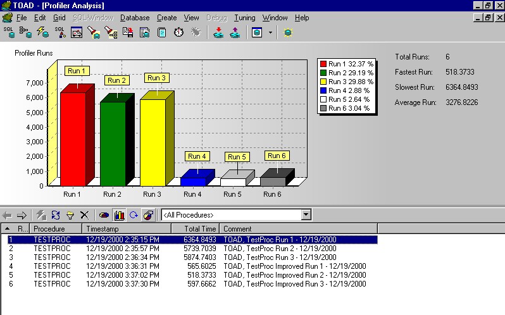The width and height of the screenshot is (505, 315).
Task: Click the first SQL window toolbar icon
Action: click(9, 32)
